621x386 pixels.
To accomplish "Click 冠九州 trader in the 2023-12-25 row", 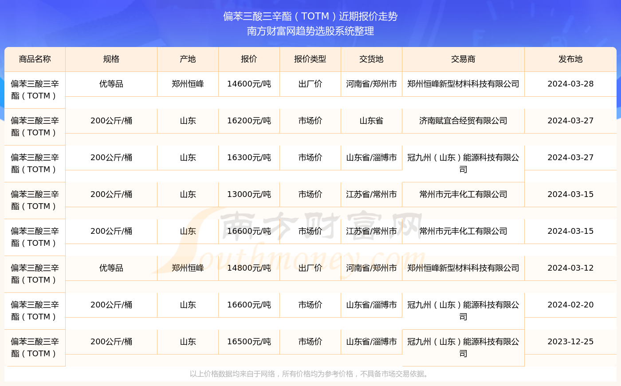I will (x=463, y=347).
